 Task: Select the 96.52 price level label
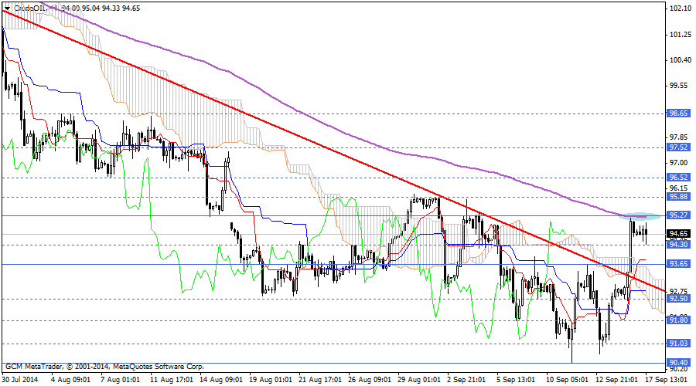point(679,178)
